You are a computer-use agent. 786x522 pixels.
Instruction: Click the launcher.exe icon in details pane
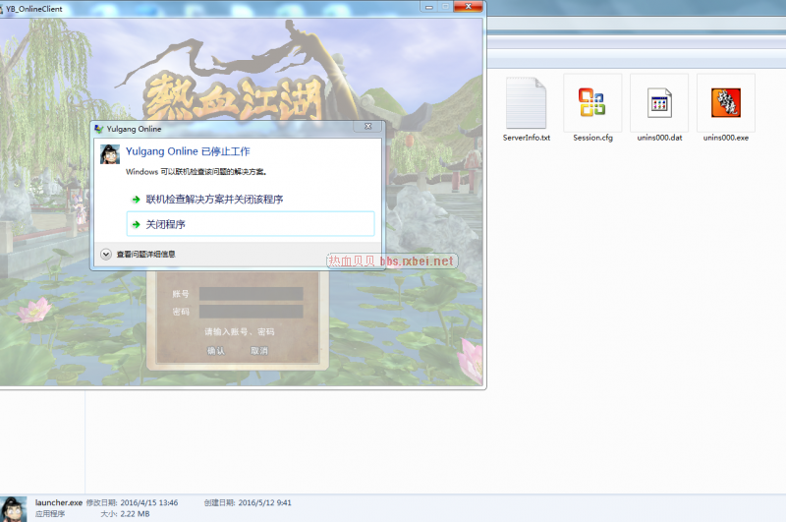click(x=14, y=507)
